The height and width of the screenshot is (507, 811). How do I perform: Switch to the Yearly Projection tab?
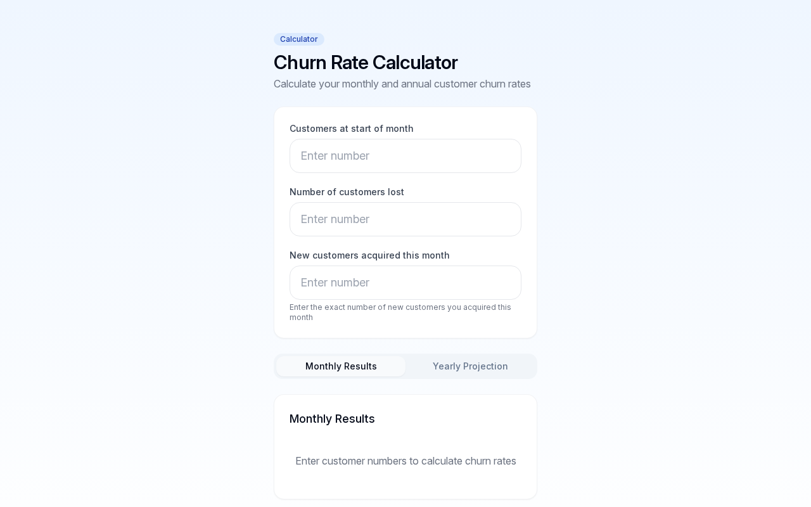coord(470,366)
